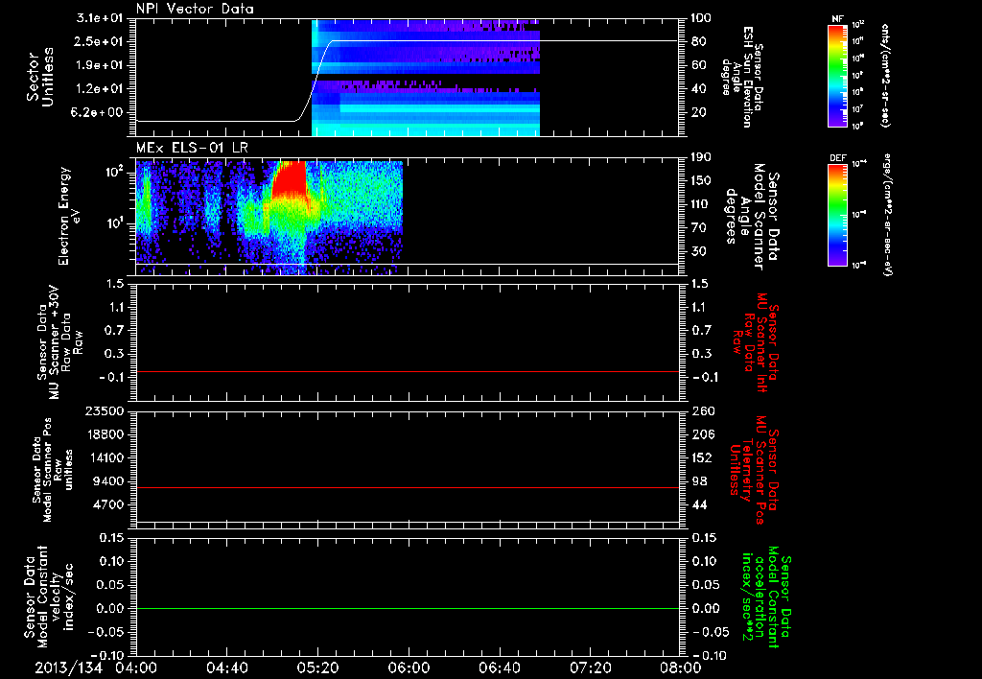Click the 'Sector Unitless' axis title
The height and width of the screenshot is (679, 982).
pos(40,77)
